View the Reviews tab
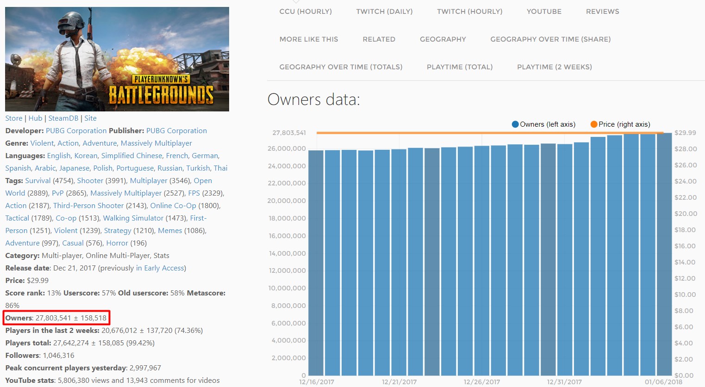 [x=602, y=12]
